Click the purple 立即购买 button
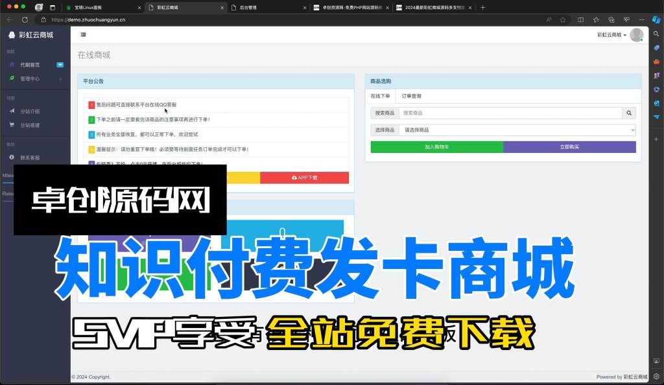Screen dimensions: 664x385 (x=569, y=147)
